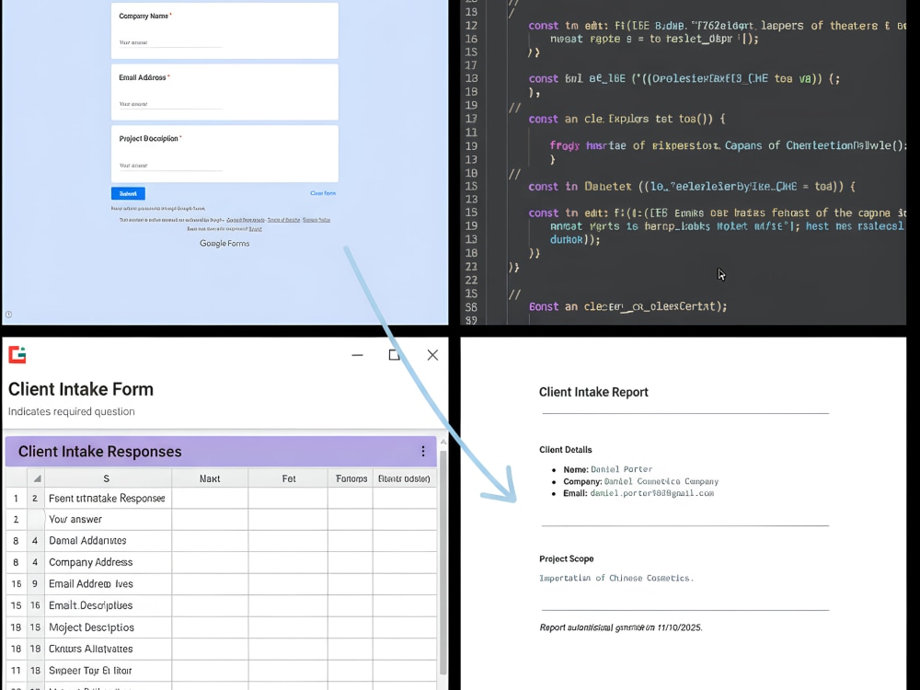Click code line 'dumok));' in editor
The width and height of the screenshot is (920, 690).
coord(575,239)
